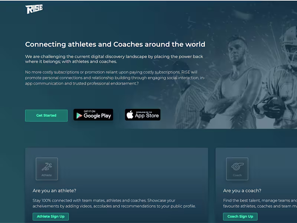The image size is (297, 223).
Task: Click the Coach Sign Up button
Action: coord(240,216)
